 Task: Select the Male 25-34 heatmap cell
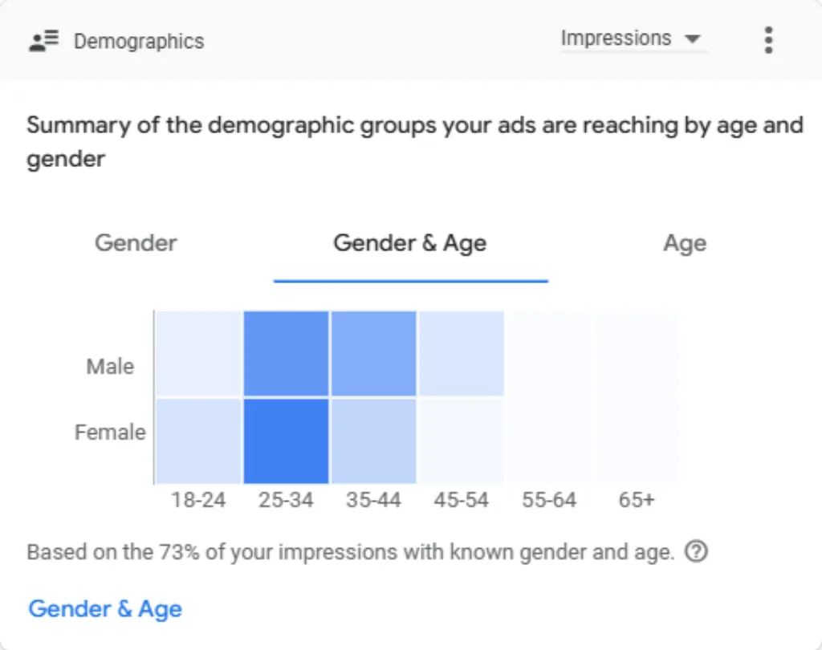(287, 353)
